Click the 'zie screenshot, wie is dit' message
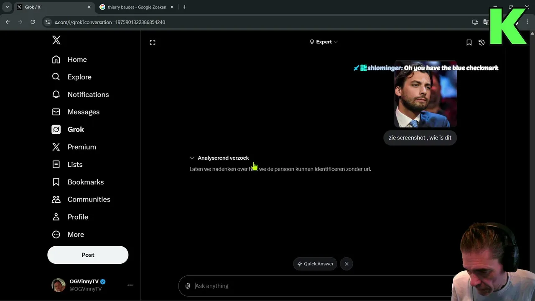 point(420,138)
